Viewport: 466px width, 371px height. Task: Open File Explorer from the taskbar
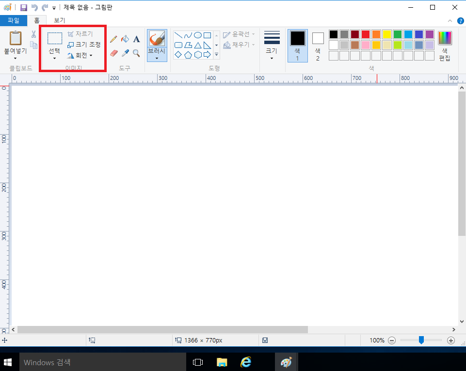222,362
